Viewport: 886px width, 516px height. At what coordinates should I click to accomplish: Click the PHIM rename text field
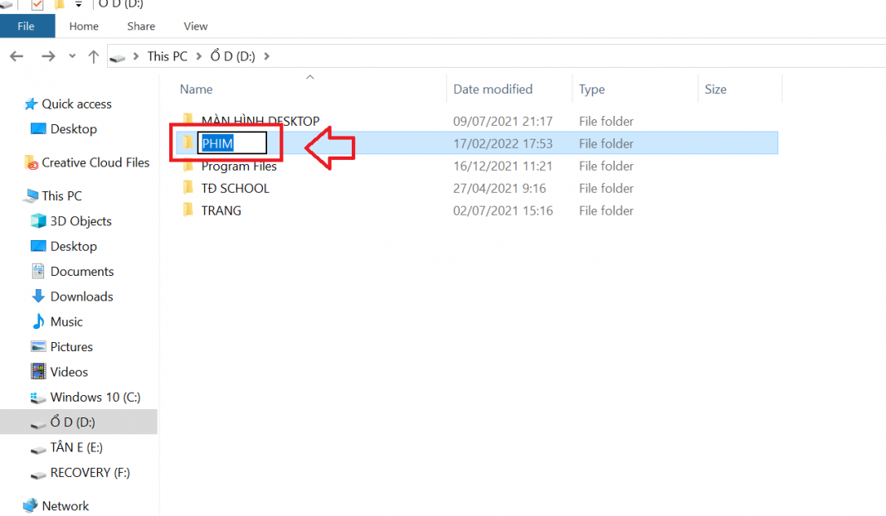[231, 143]
